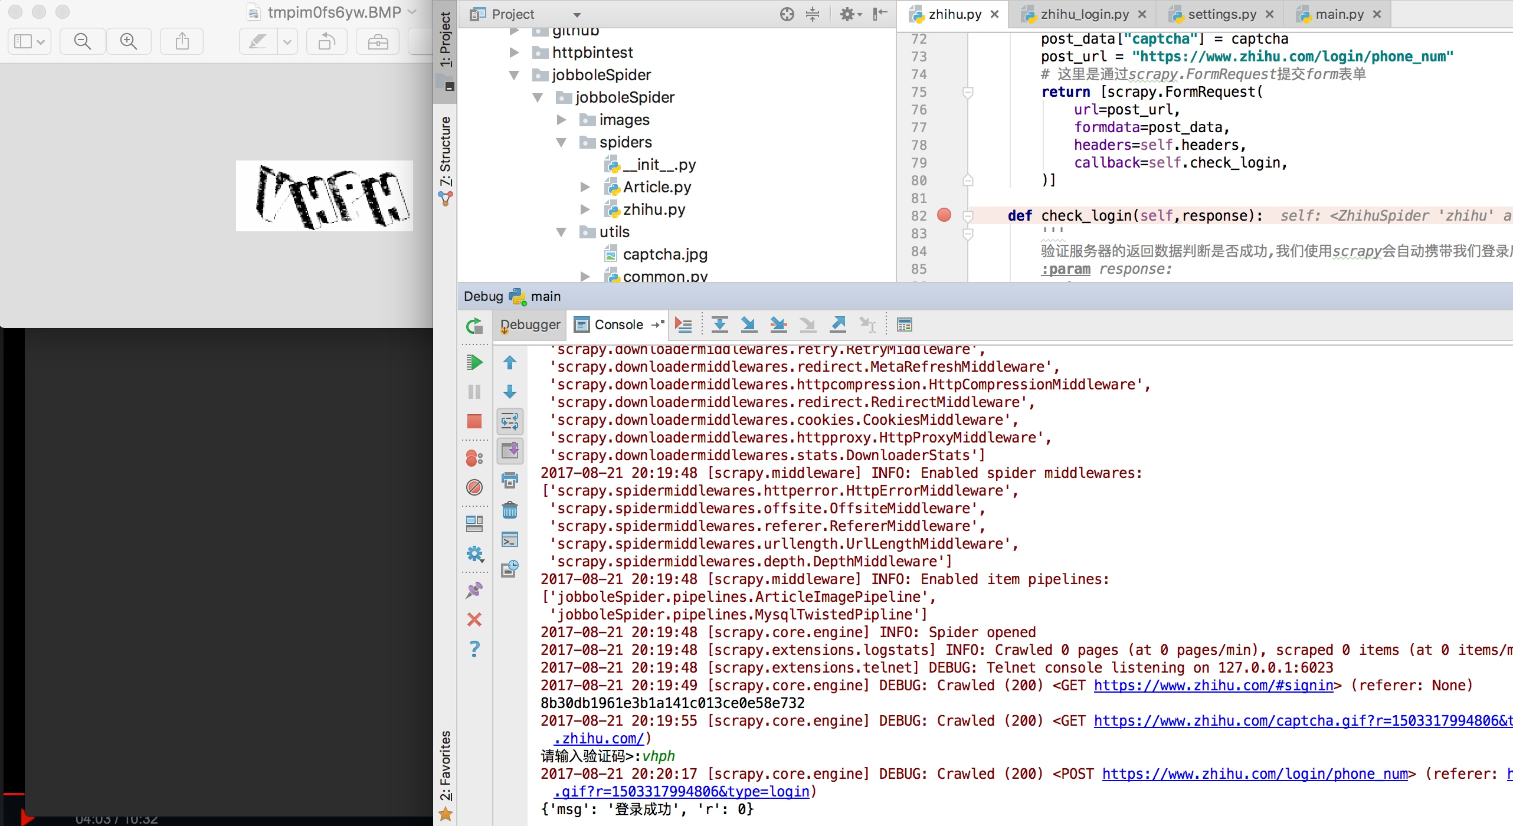Toggle scroll to end of console
Viewport: 1513px width, 826px height.
(x=509, y=451)
